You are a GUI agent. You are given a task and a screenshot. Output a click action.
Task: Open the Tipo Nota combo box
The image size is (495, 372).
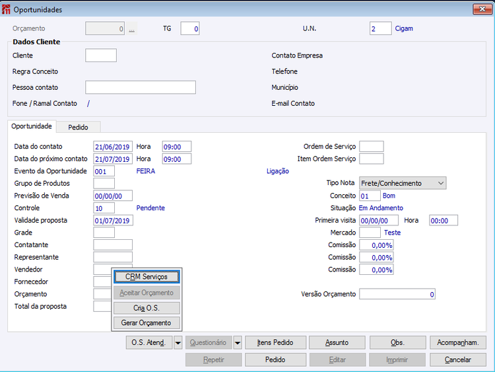pyautogui.click(x=403, y=183)
